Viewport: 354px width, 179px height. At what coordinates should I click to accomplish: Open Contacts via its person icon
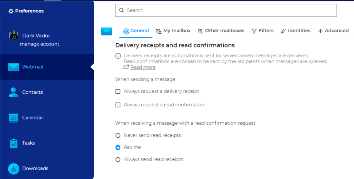pos(13,92)
